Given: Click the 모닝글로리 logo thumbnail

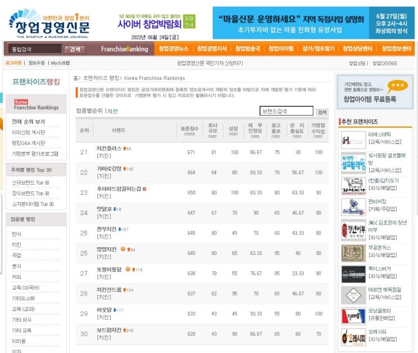Looking at the screenshot, I should pyautogui.click(x=353, y=316).
